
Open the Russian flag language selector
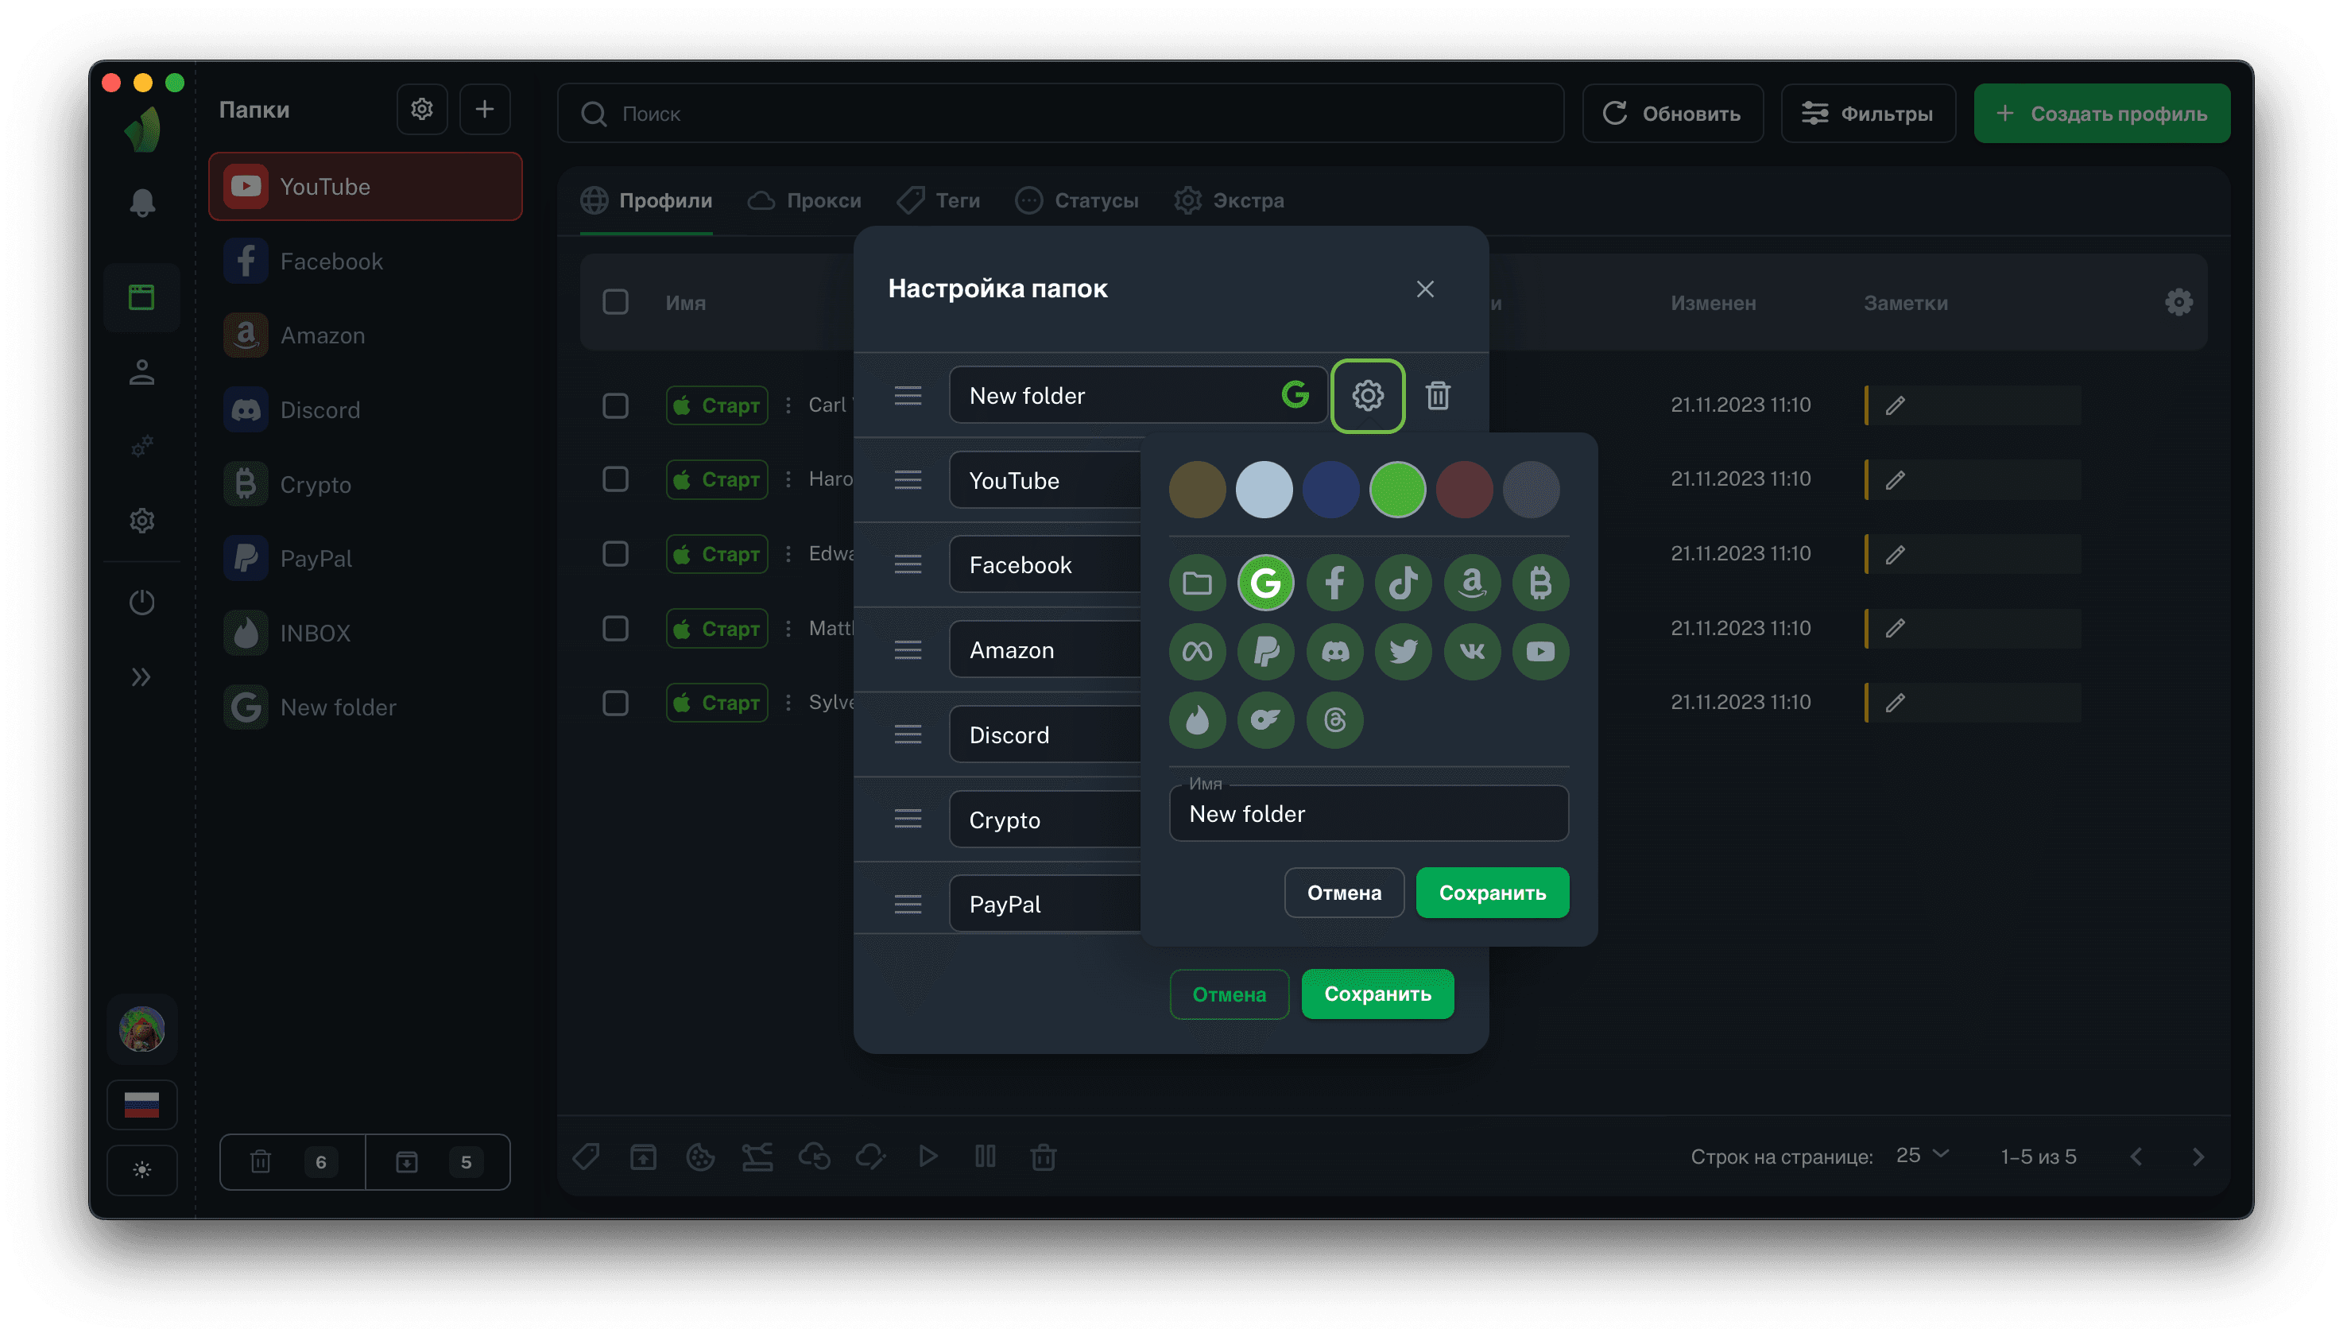pos(141,1104)
